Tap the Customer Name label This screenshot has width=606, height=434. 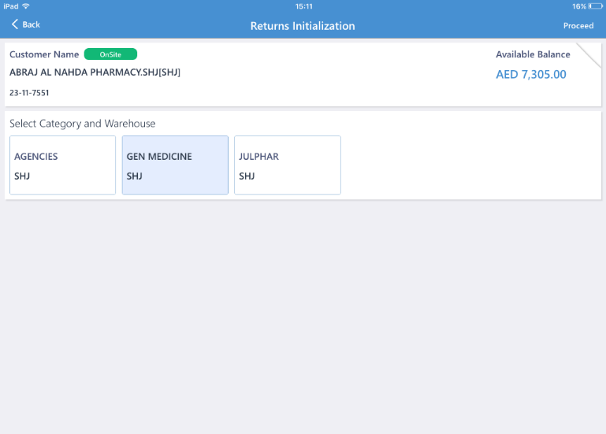[x=44, y=54]
